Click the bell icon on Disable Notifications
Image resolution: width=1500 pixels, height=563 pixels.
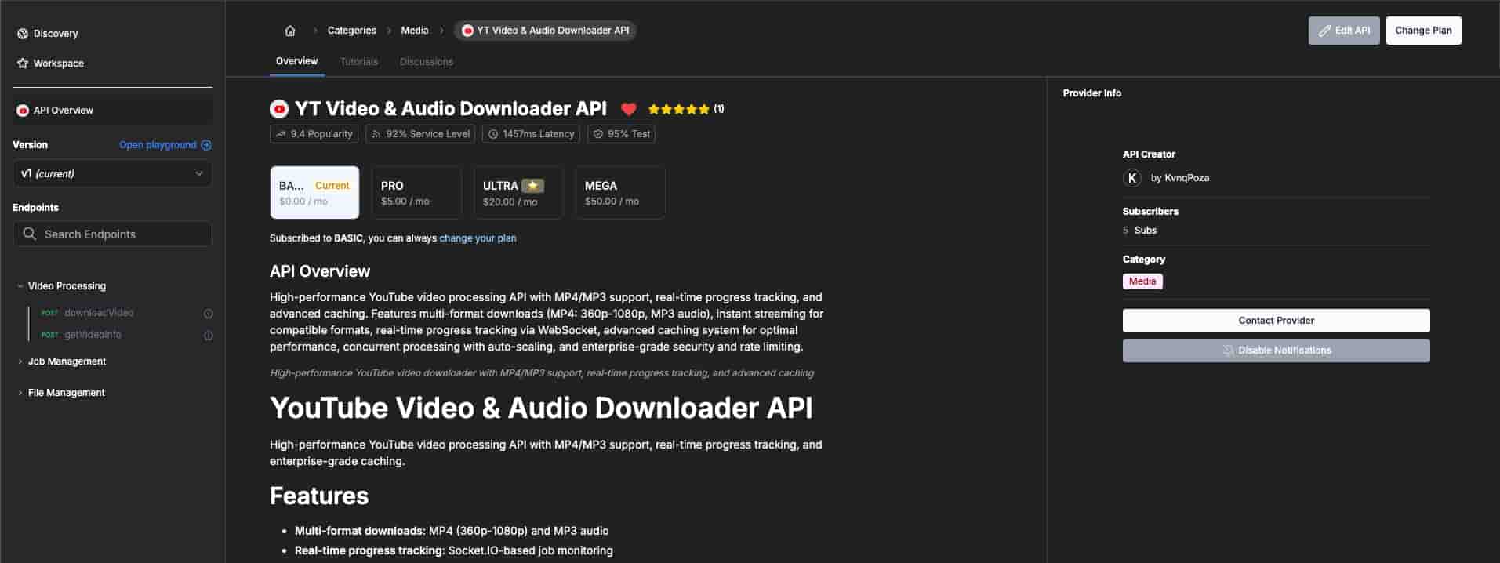(x=1229, y=351)
